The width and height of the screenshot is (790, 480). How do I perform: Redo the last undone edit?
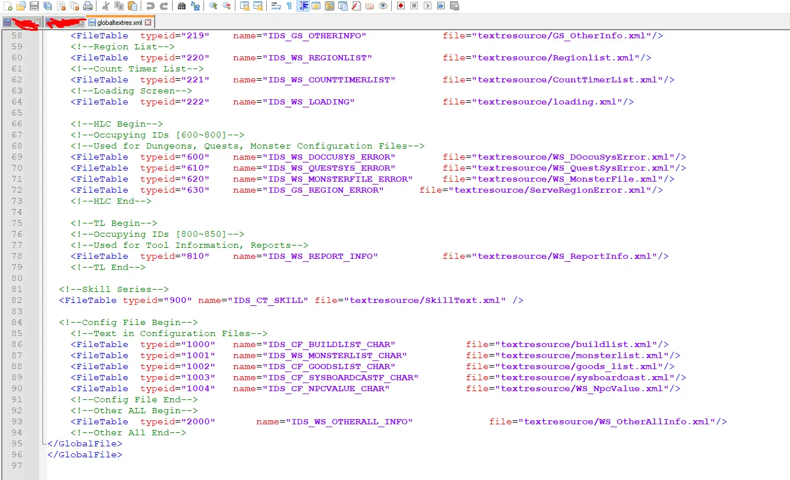click(x=164, y=6)
